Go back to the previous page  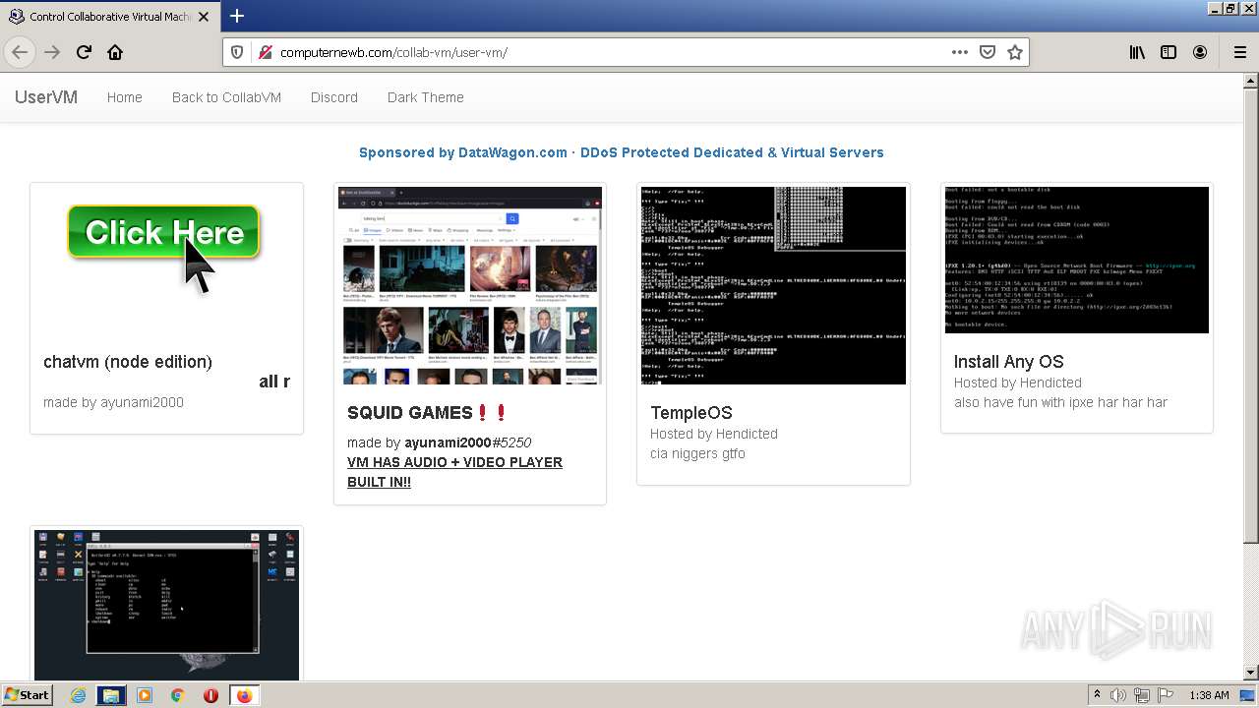coord(20,52)
